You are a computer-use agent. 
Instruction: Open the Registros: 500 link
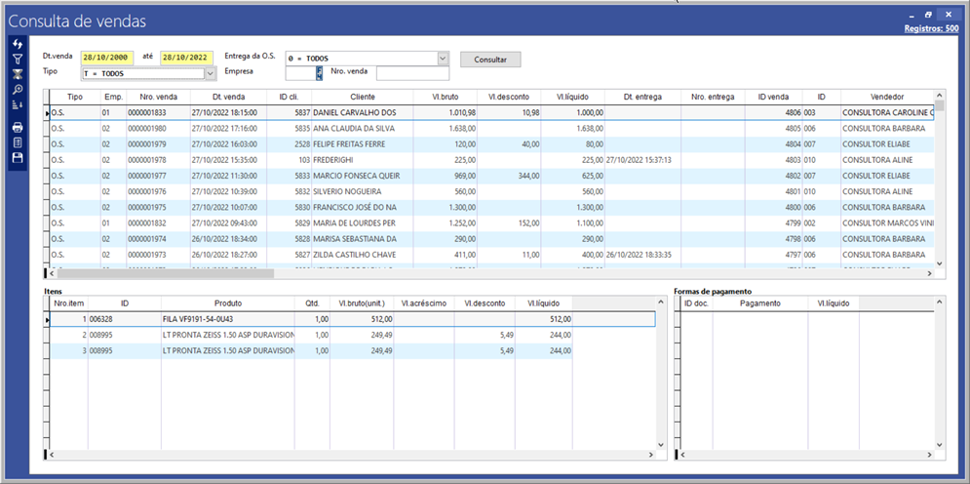point(931,29)
